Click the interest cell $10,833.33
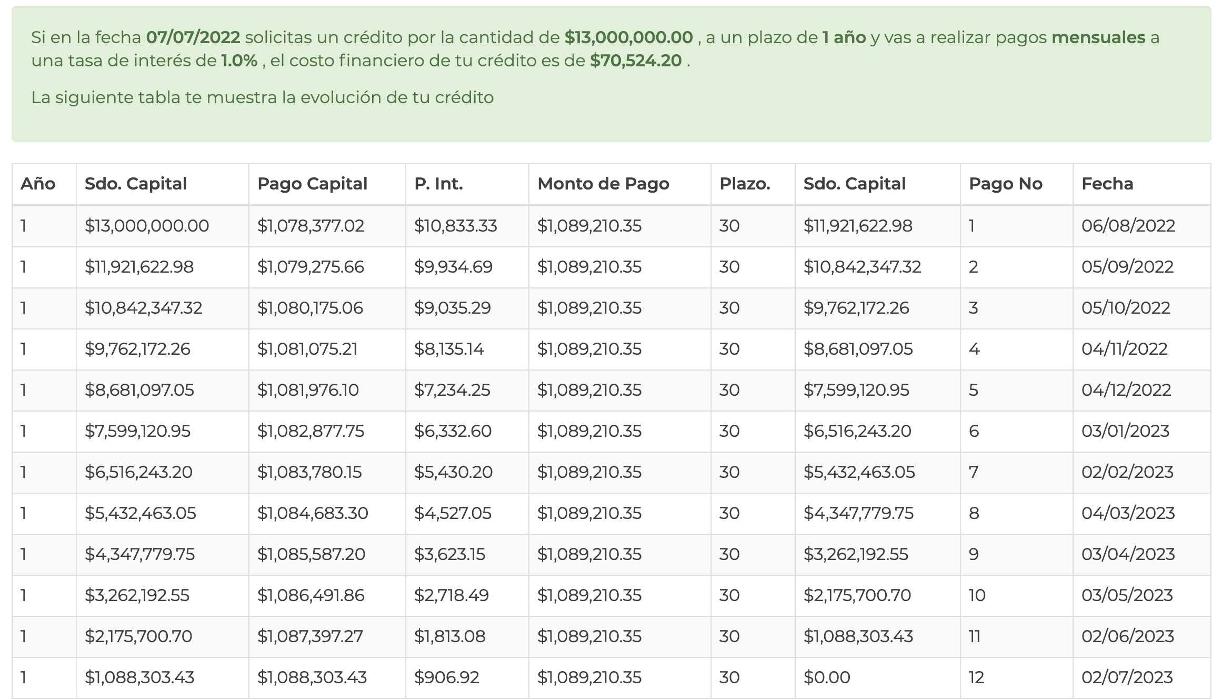Image resolution: width=1222 pixels, height=699 pixels. (467, 226)
